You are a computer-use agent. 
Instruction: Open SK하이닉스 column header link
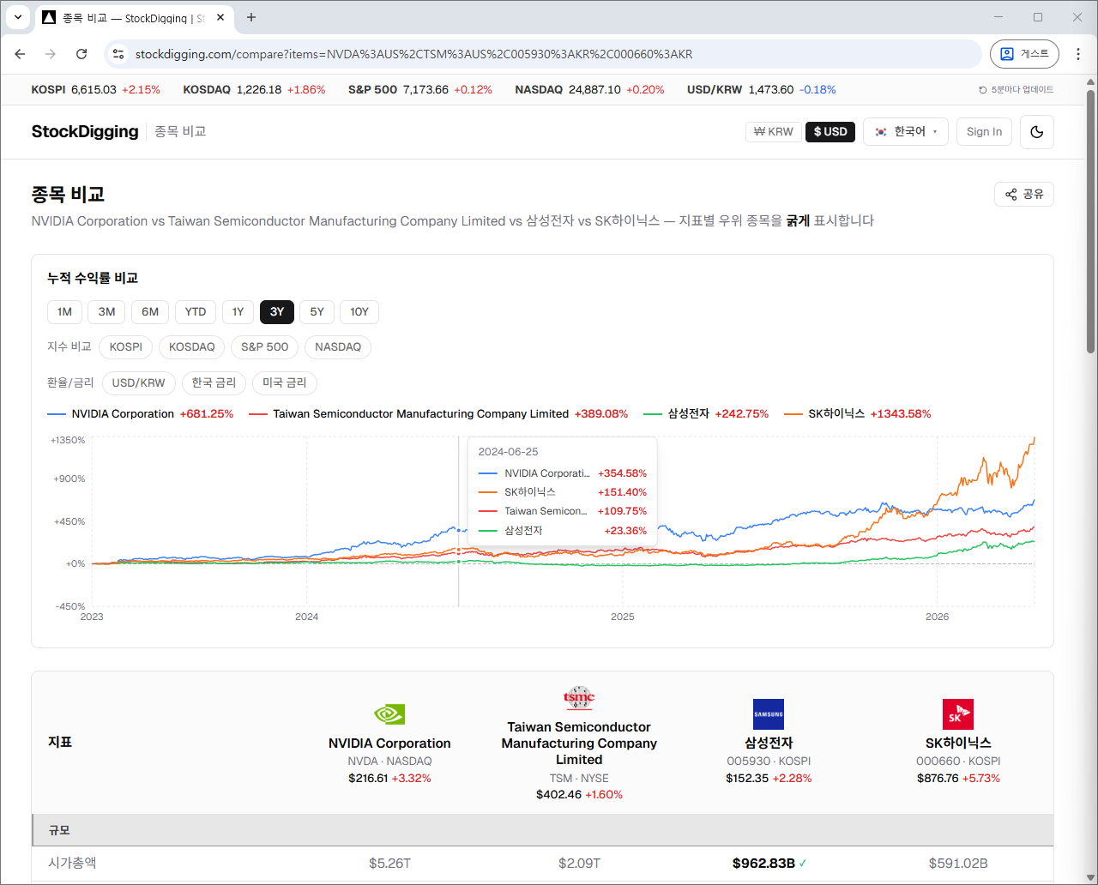tap(958, 743)
